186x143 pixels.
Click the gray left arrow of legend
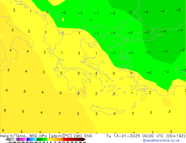(x=6, y=139)
